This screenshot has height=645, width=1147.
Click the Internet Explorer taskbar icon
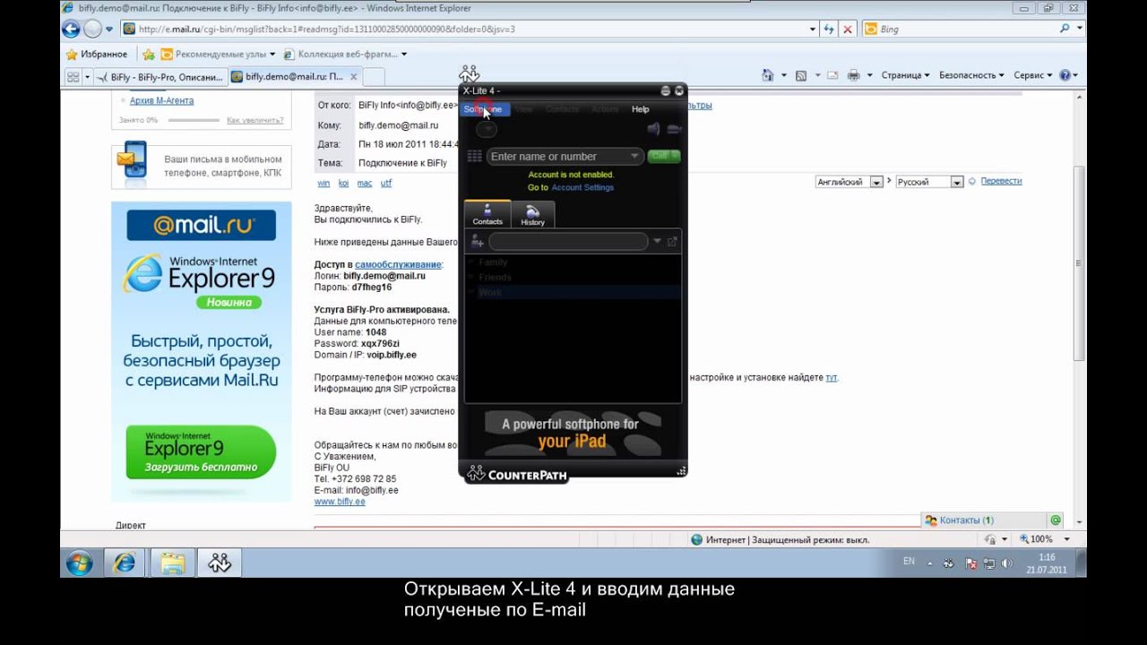pyautogui.click(x=124, y=563)
